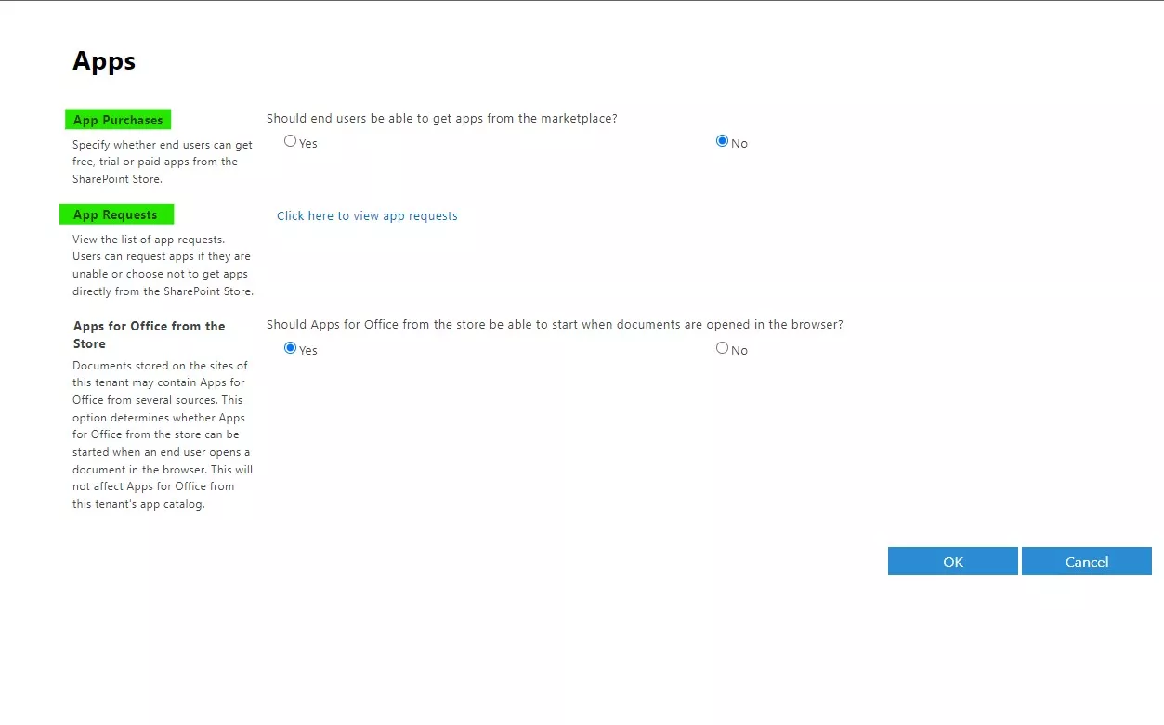
Task: Click the black bar at the top
Action: 582,3
